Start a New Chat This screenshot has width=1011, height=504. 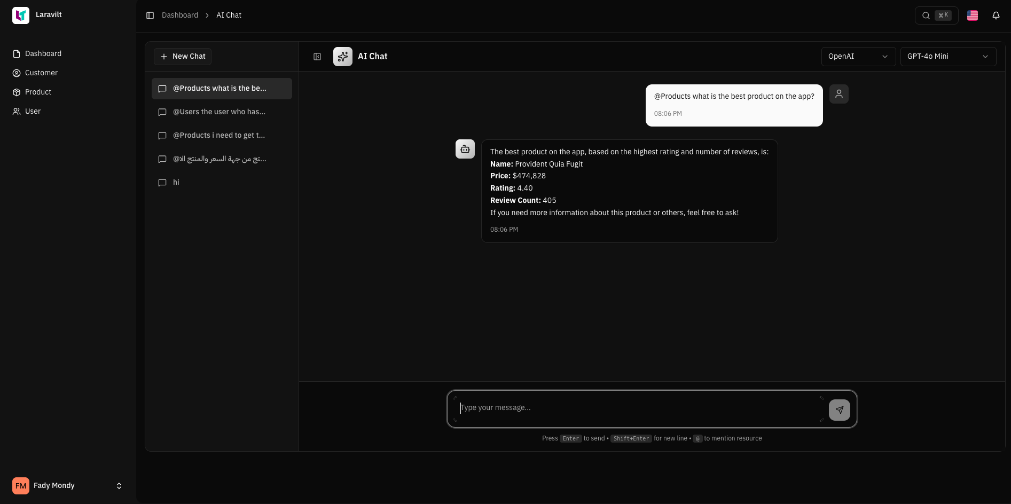coord(182,56)
